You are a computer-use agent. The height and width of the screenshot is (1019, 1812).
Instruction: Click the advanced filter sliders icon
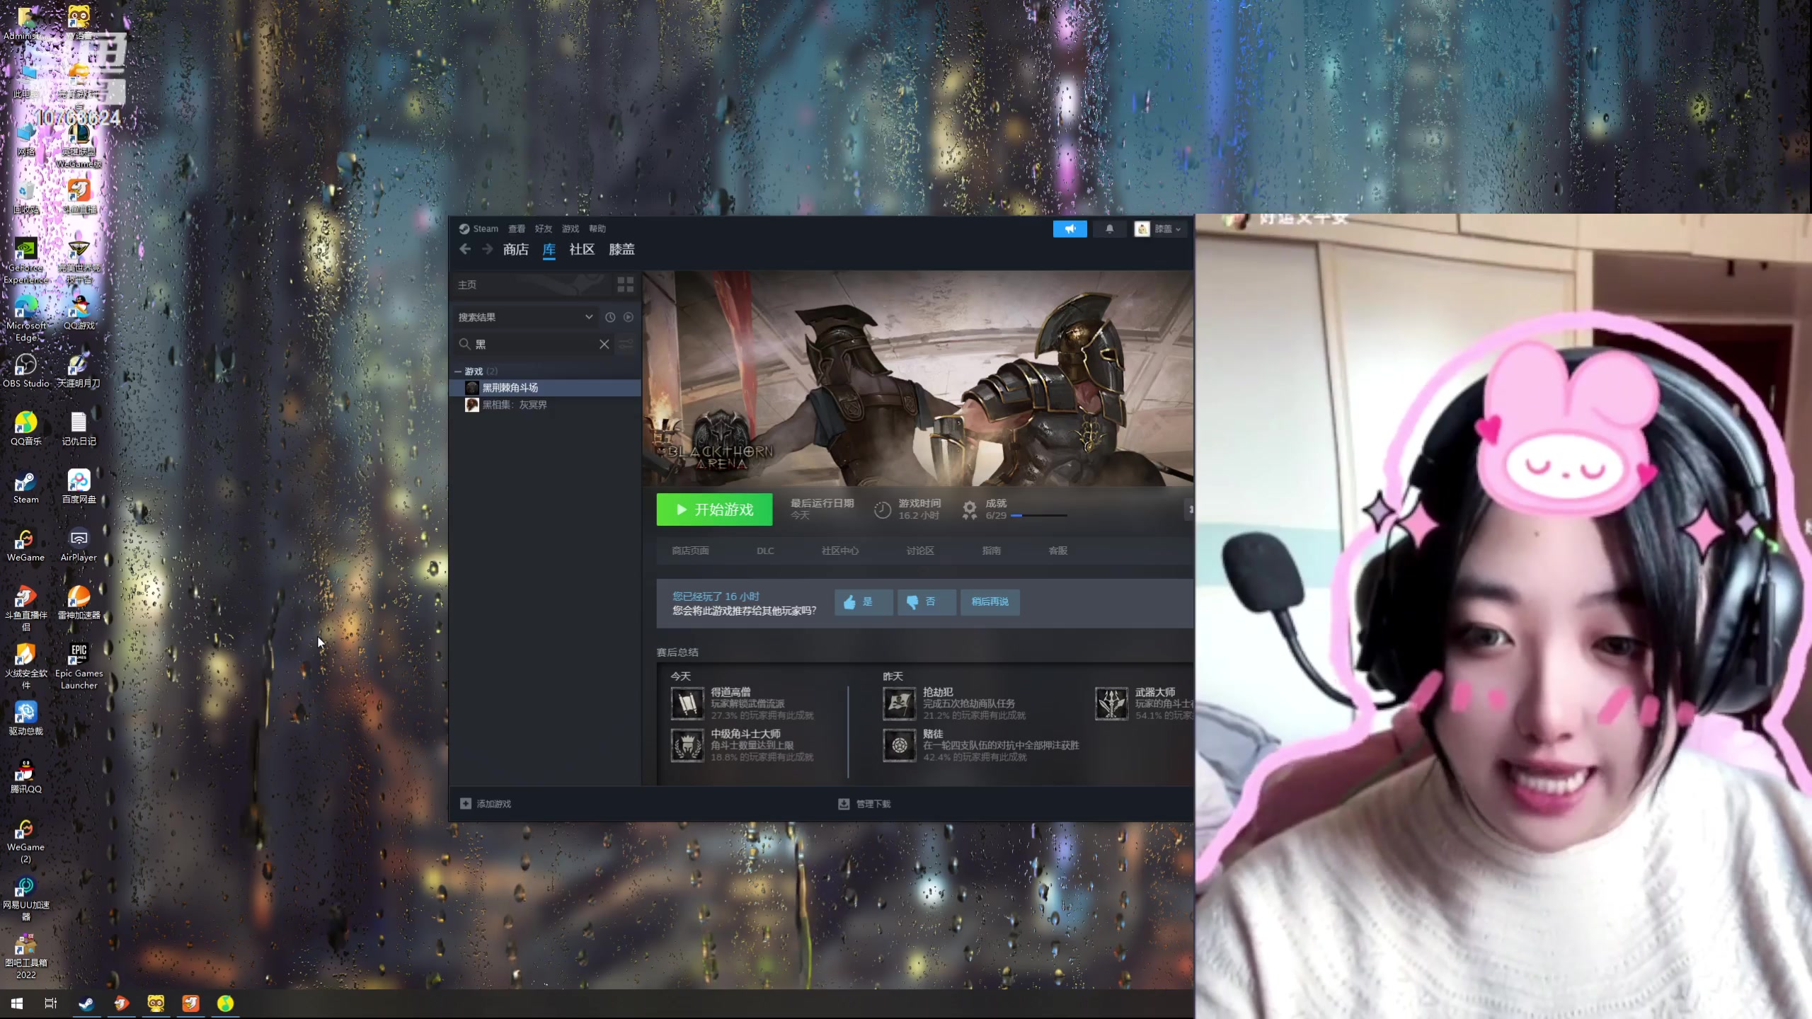point(626,344)
